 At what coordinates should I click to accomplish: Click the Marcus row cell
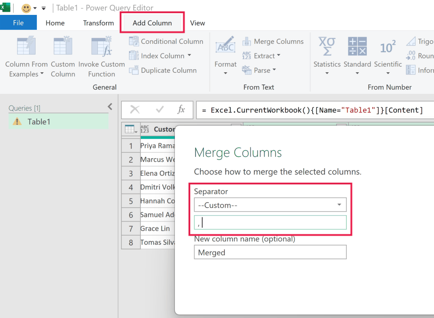157,159
